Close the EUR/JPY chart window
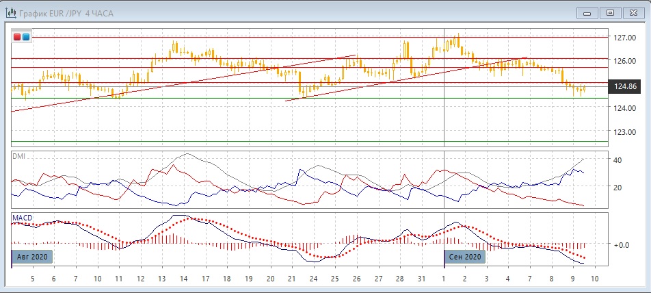 633,12
